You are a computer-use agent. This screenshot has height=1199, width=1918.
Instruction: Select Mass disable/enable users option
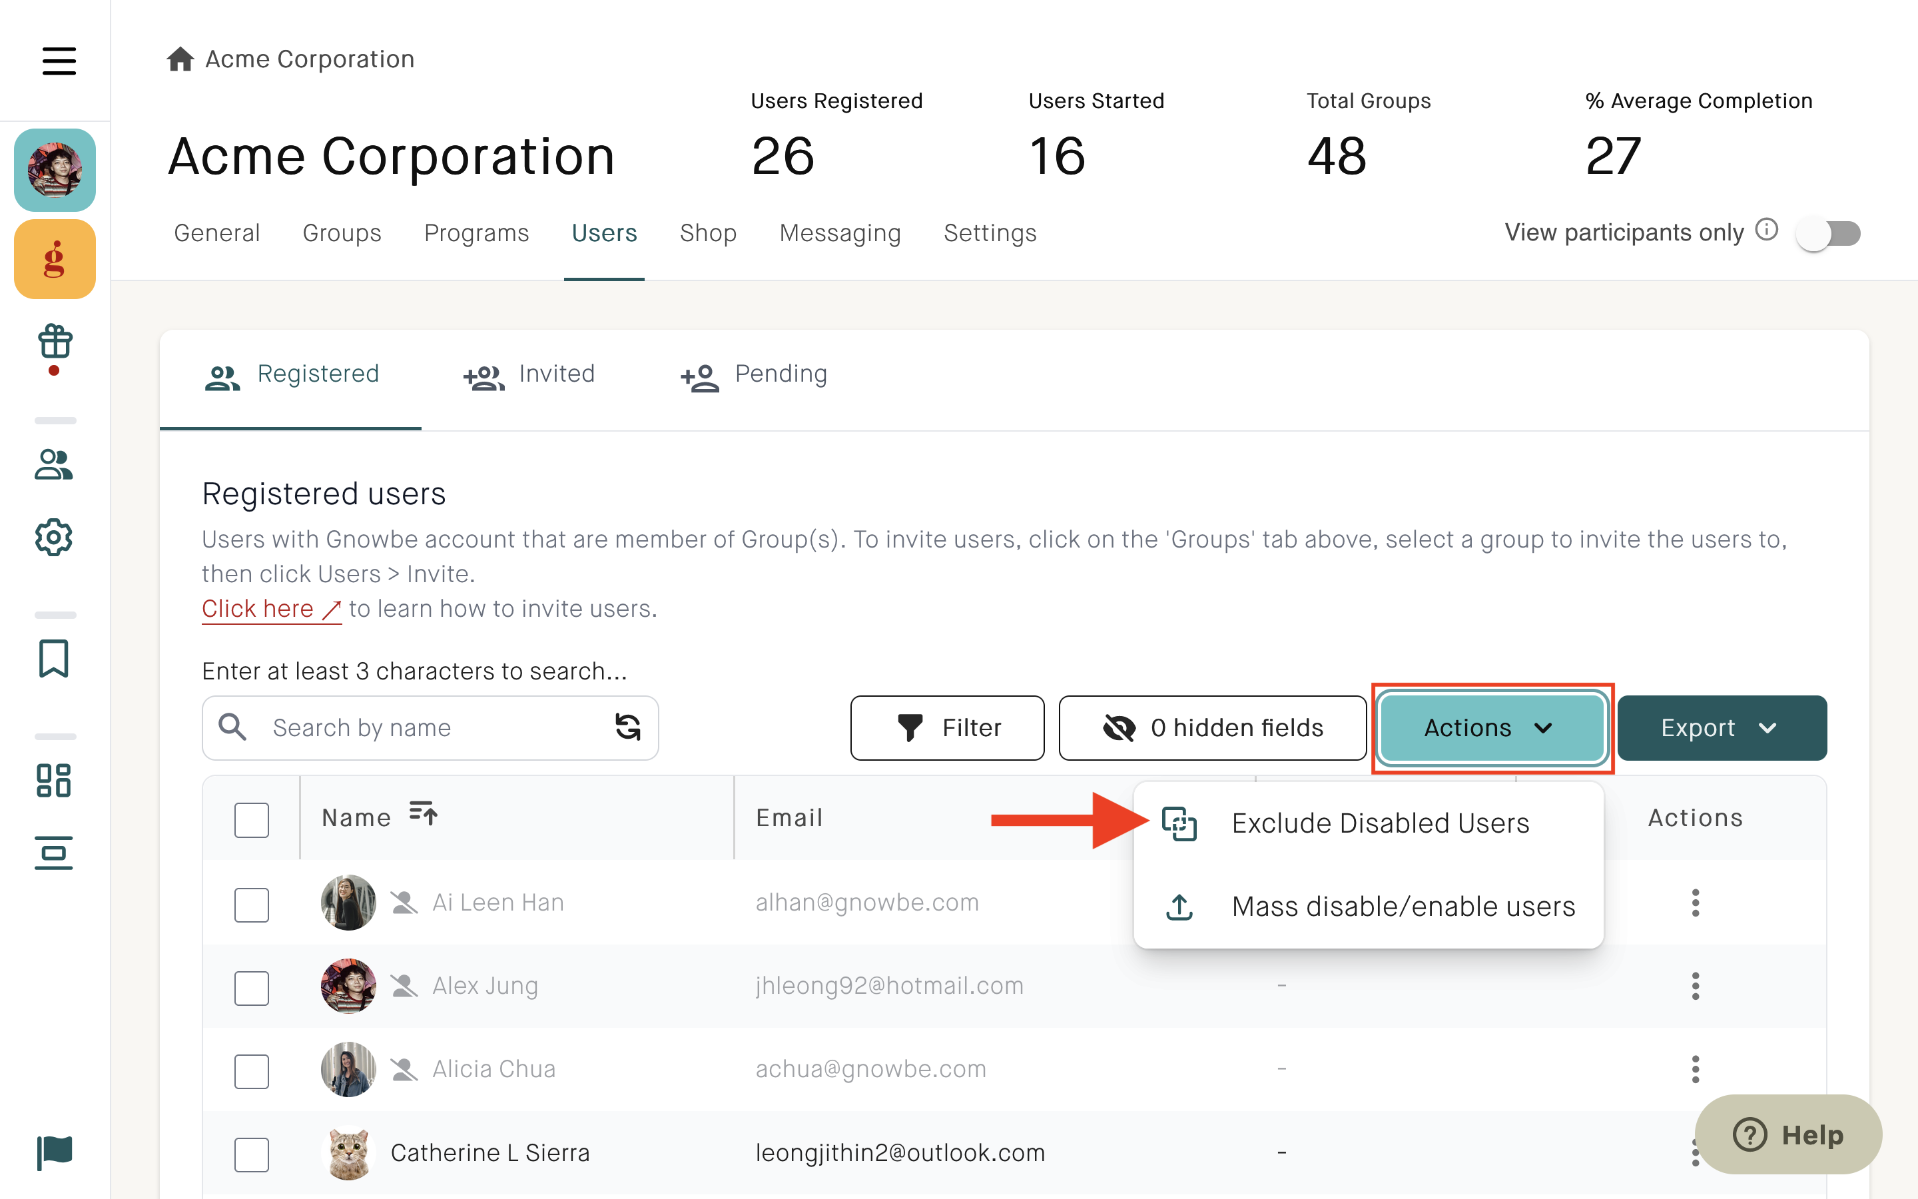(1369, 907)
